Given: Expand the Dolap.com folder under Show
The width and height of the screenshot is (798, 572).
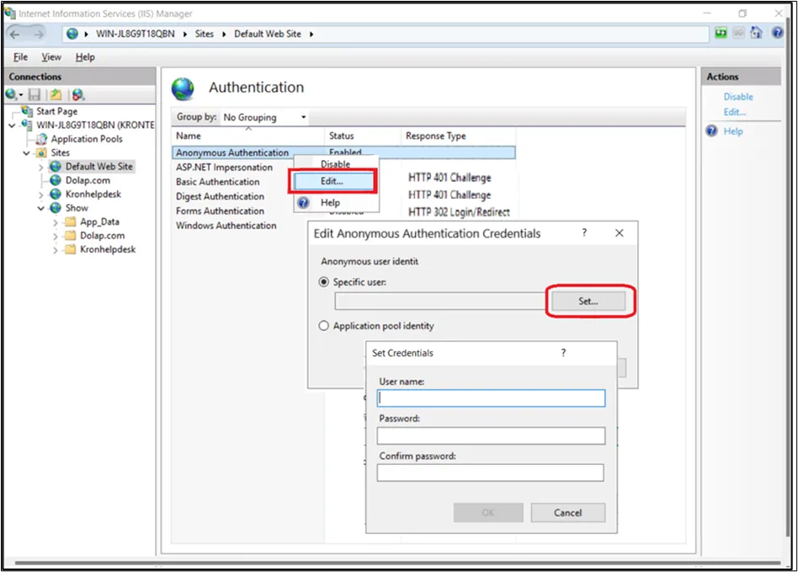Looking at the screenshot, I should tap(55, 236).
